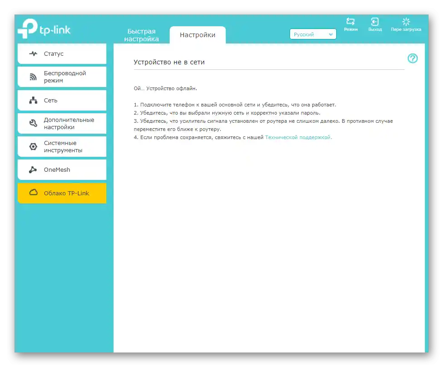
Task: Open the OneMesh menu item
Action: click(62, 170)
